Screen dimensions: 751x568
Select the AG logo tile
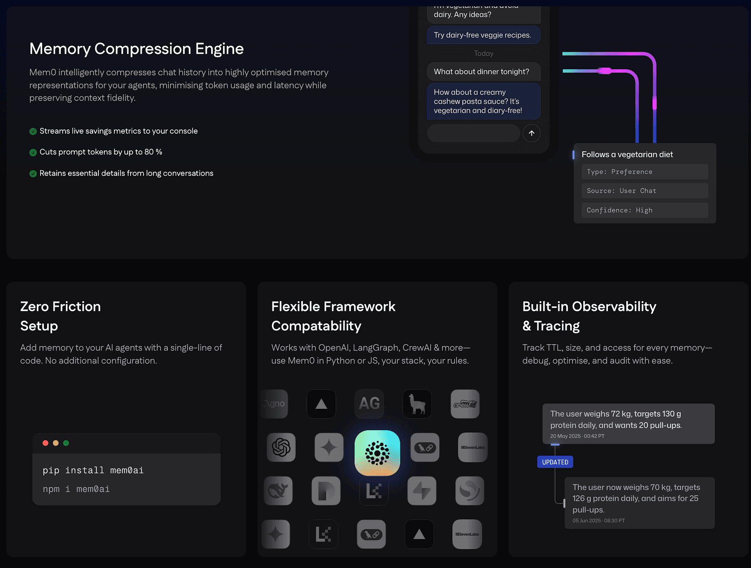tap(369, 404)
